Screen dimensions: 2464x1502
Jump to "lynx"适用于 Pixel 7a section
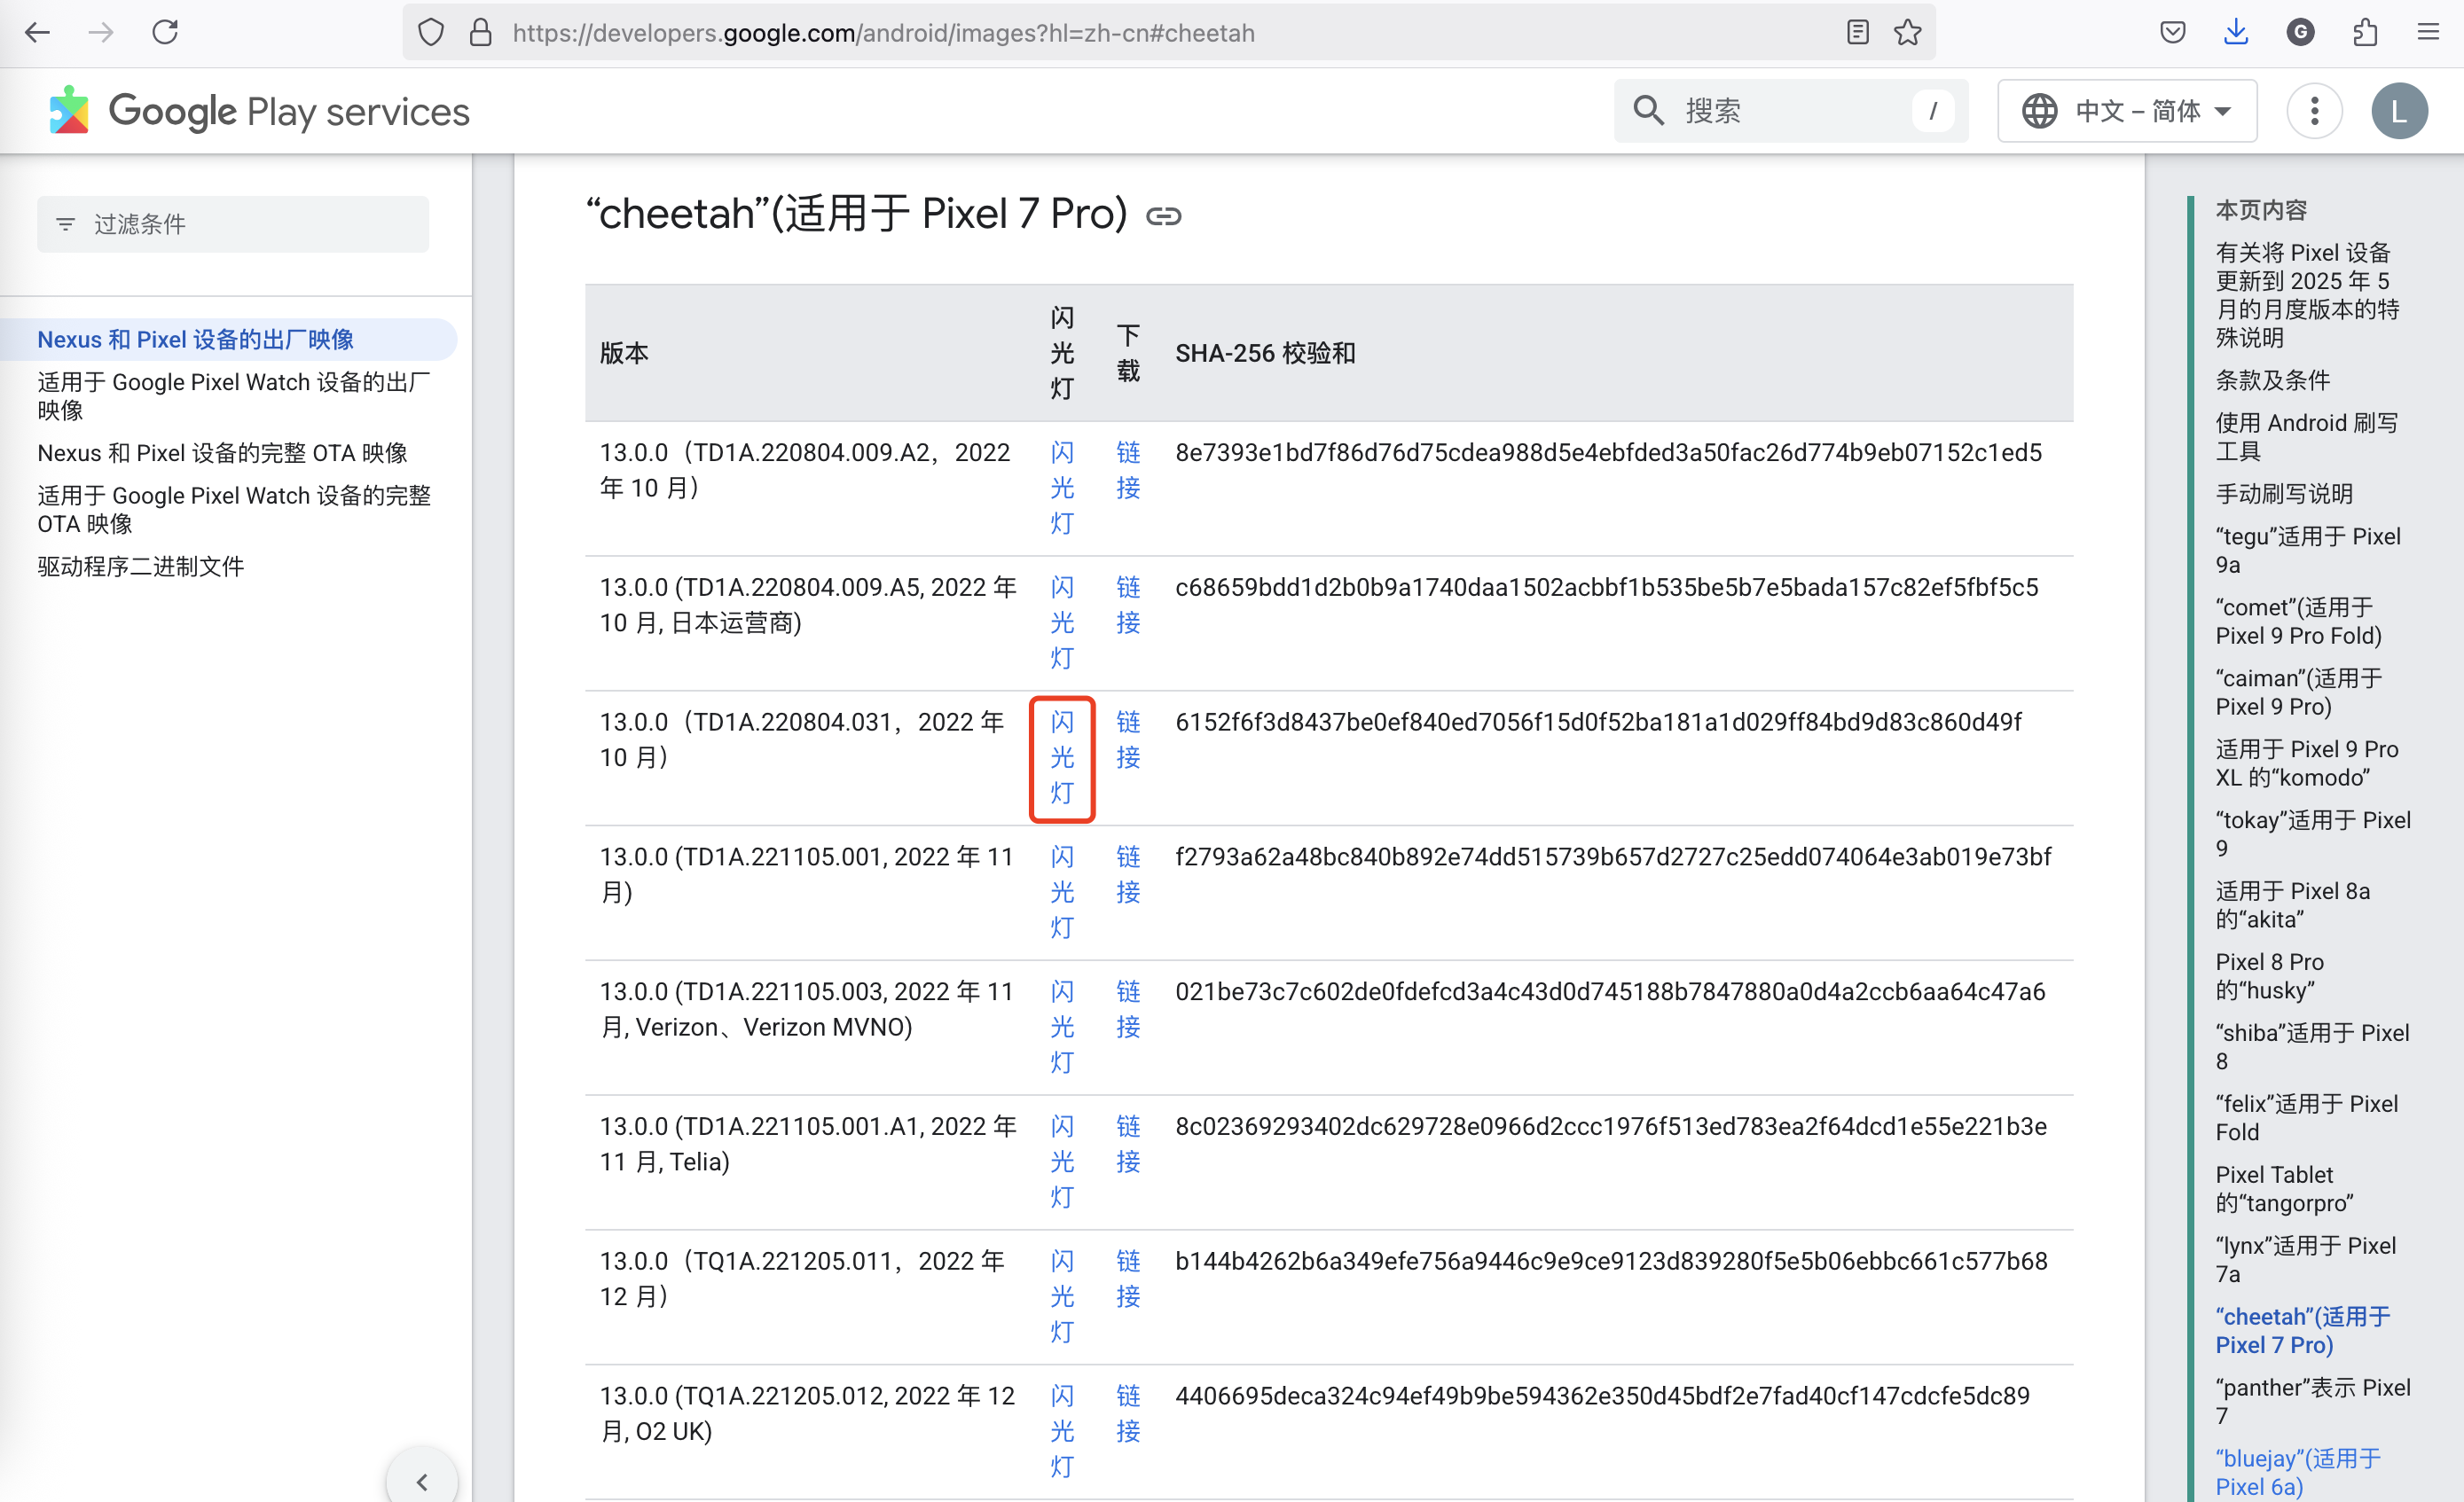2305,1260
